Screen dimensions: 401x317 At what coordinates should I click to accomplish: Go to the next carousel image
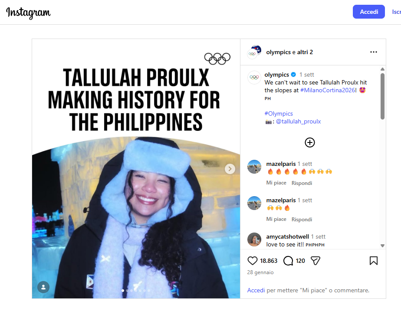coord(230,169)
